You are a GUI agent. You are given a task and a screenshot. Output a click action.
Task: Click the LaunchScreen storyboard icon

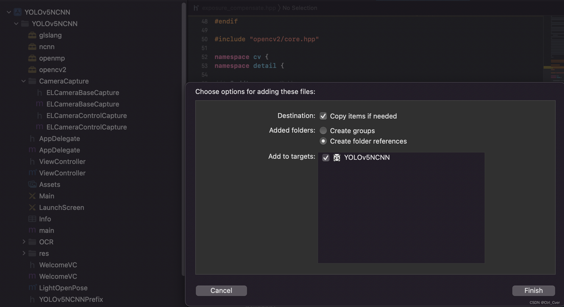click(x=32, y=207)
